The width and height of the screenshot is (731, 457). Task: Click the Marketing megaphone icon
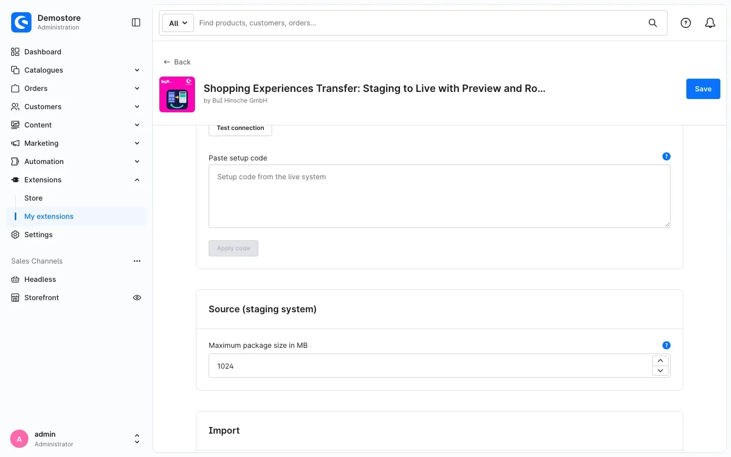(15, 143)
